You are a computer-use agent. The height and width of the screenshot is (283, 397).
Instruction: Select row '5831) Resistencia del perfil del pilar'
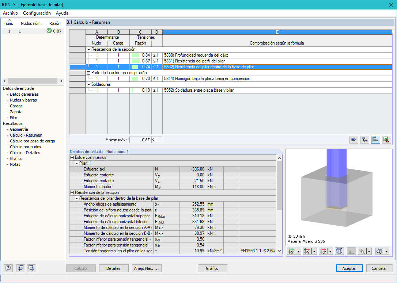tap(230, 61)
